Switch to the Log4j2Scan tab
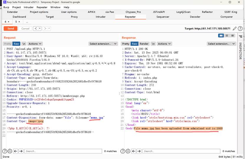Screen dimensions: 245x159 183,12
